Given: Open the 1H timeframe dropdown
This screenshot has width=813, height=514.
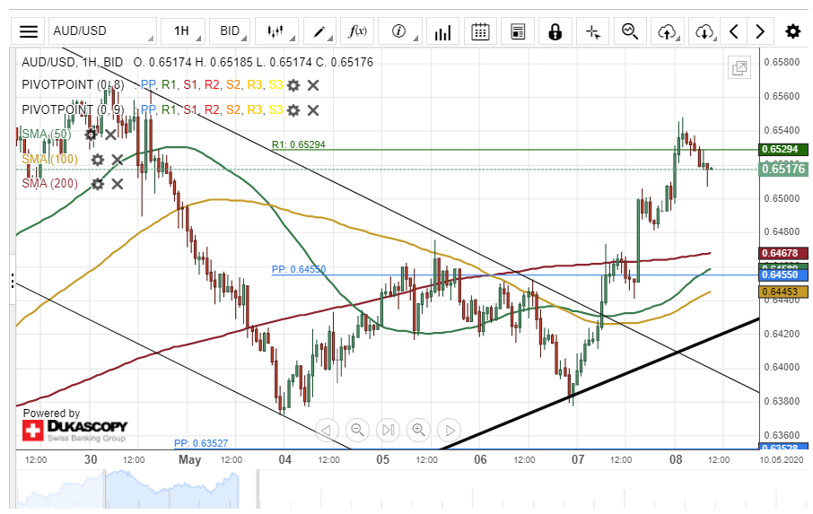Looking at the screenshot, I should pyautogui.click(x=182, y=31).
